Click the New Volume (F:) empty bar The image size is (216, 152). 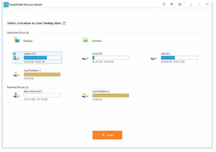(42, 95)
